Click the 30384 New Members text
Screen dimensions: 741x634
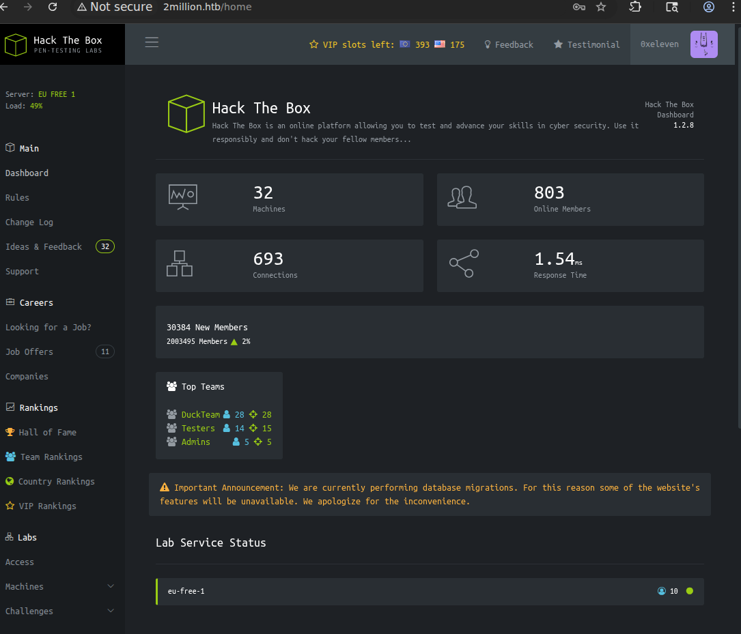click(x=207, y=327)
